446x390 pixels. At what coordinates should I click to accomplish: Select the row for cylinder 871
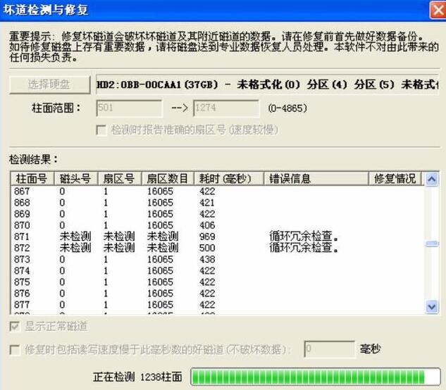click(218, 237)
